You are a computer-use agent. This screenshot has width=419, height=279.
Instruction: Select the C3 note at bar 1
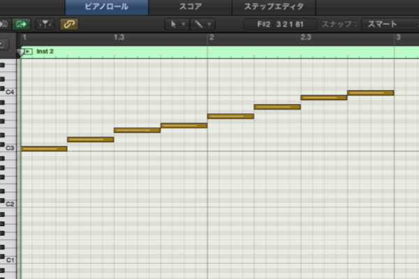[x=44, y=149]
